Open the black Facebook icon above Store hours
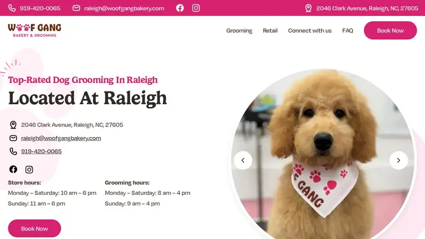 pos(13,169)
